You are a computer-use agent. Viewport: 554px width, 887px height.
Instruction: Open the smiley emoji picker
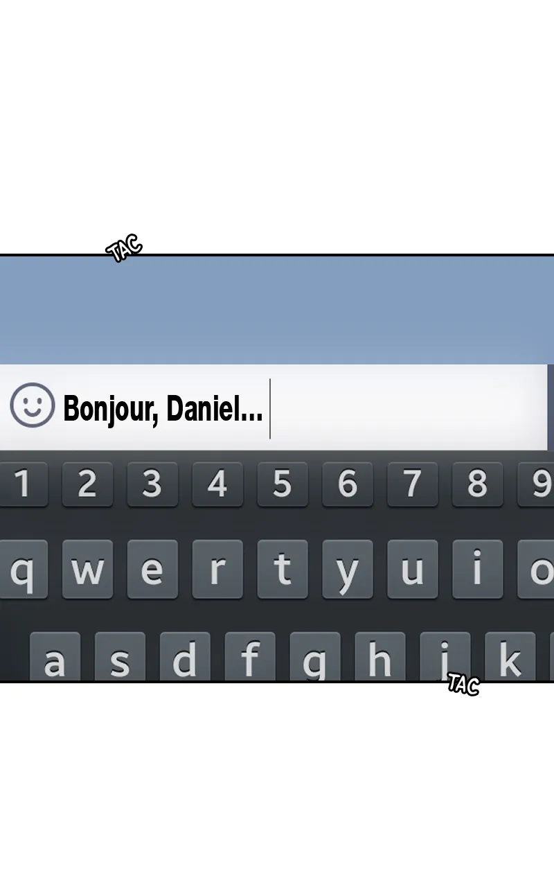(x=32, y=405)
